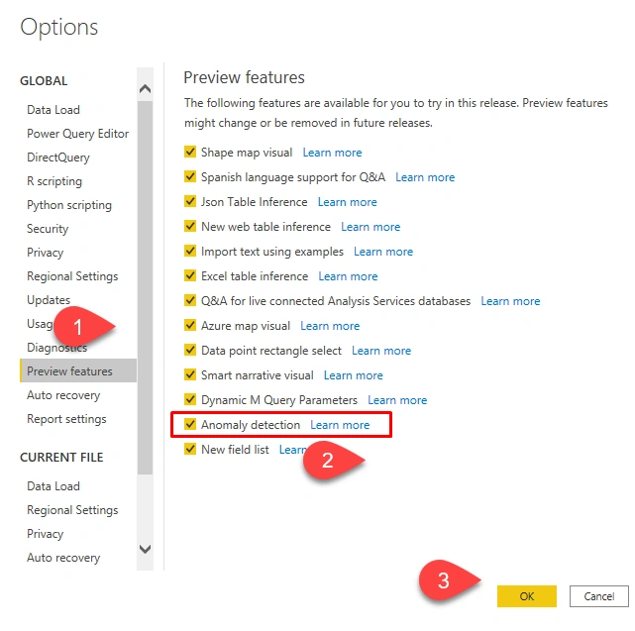Open Report settings options

[66, 419]
